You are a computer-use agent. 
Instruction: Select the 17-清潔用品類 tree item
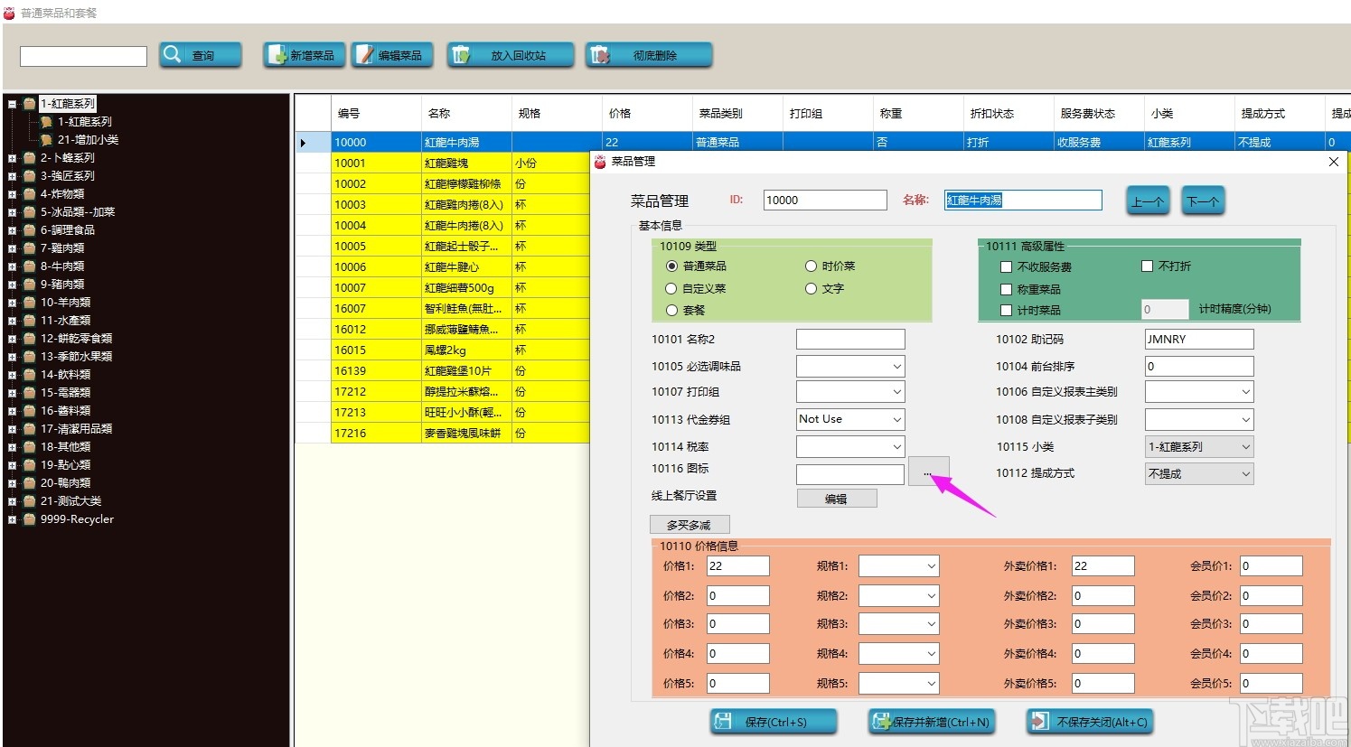pos(77,429)
